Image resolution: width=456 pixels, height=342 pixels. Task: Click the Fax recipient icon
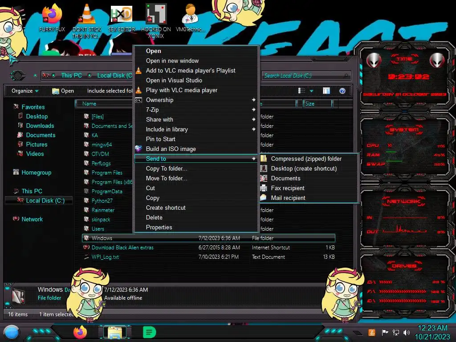tap(264, 188)
